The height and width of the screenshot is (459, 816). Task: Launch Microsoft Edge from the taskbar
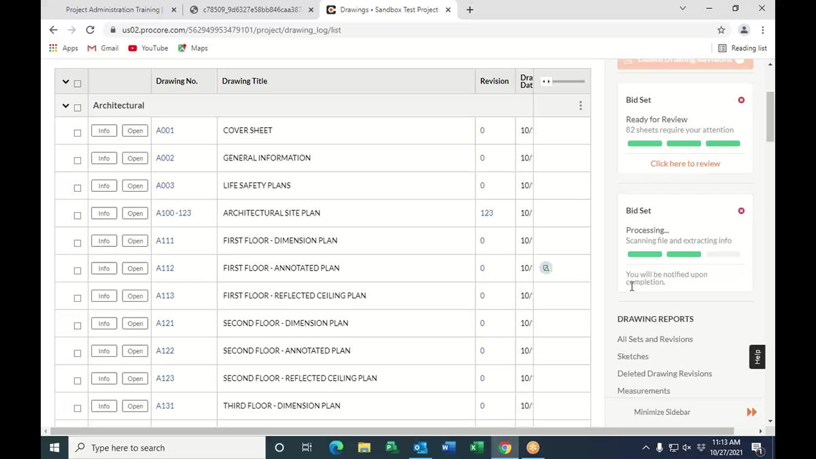pos(336,447)
